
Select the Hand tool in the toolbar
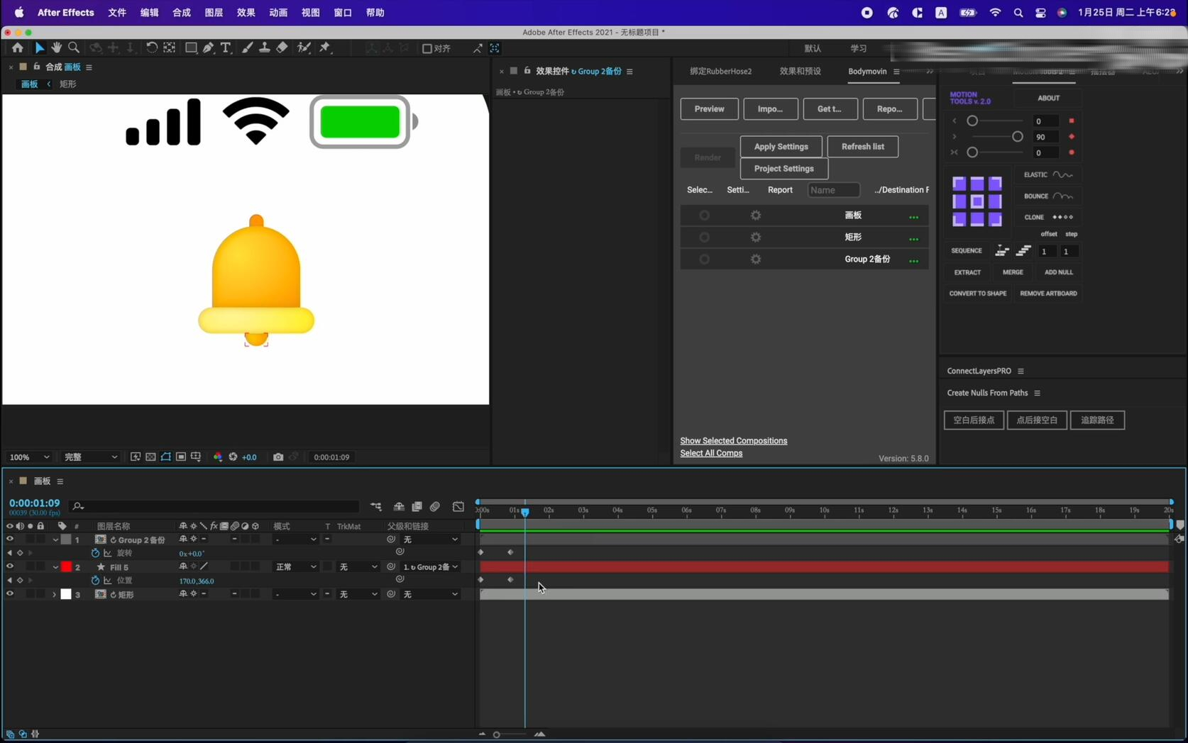tap(56, 48)
